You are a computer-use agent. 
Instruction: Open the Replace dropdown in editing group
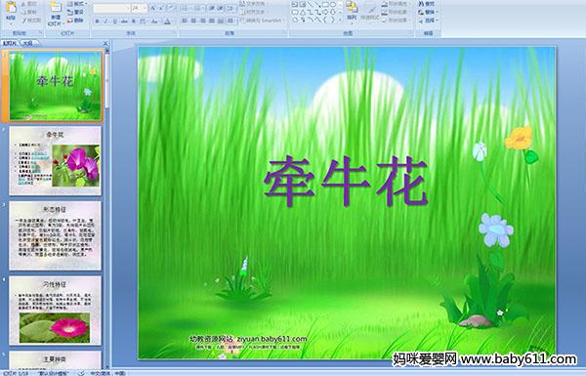pyautogui.click(x=429, y=12)
